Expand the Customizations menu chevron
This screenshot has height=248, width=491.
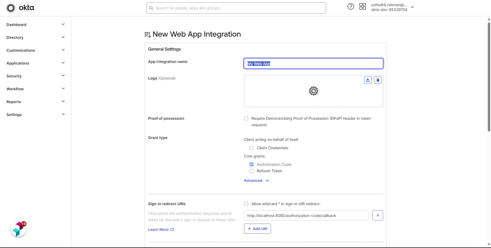[63, 50]
